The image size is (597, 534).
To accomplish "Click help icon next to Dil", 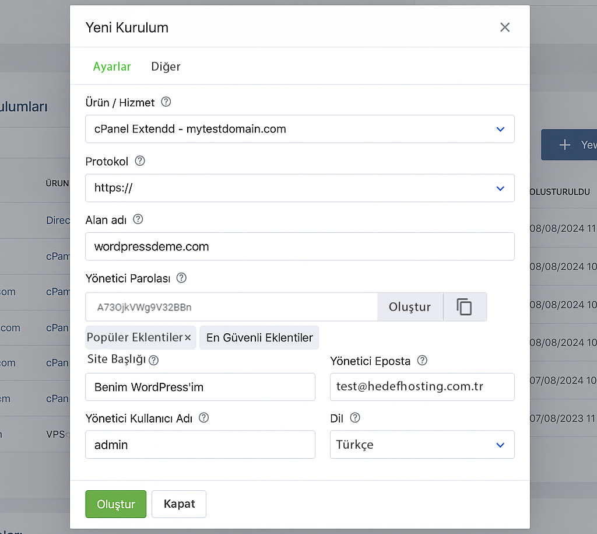I will click(355, 418).
